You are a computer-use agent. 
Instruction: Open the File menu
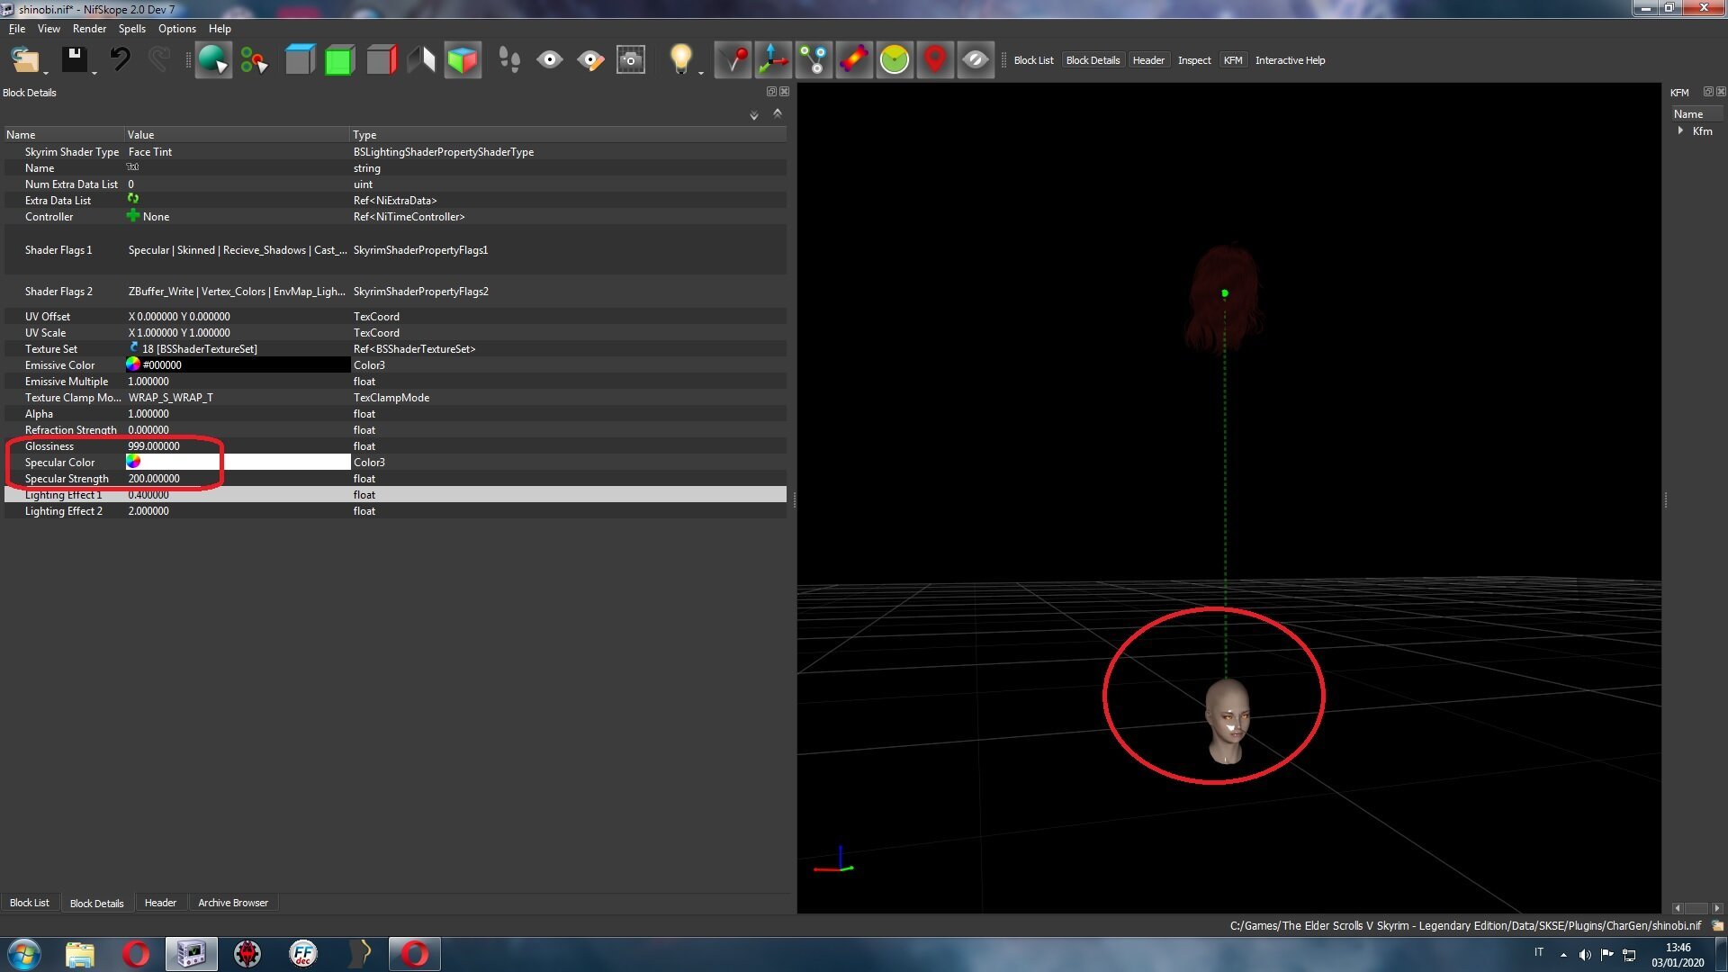[17, 29]
